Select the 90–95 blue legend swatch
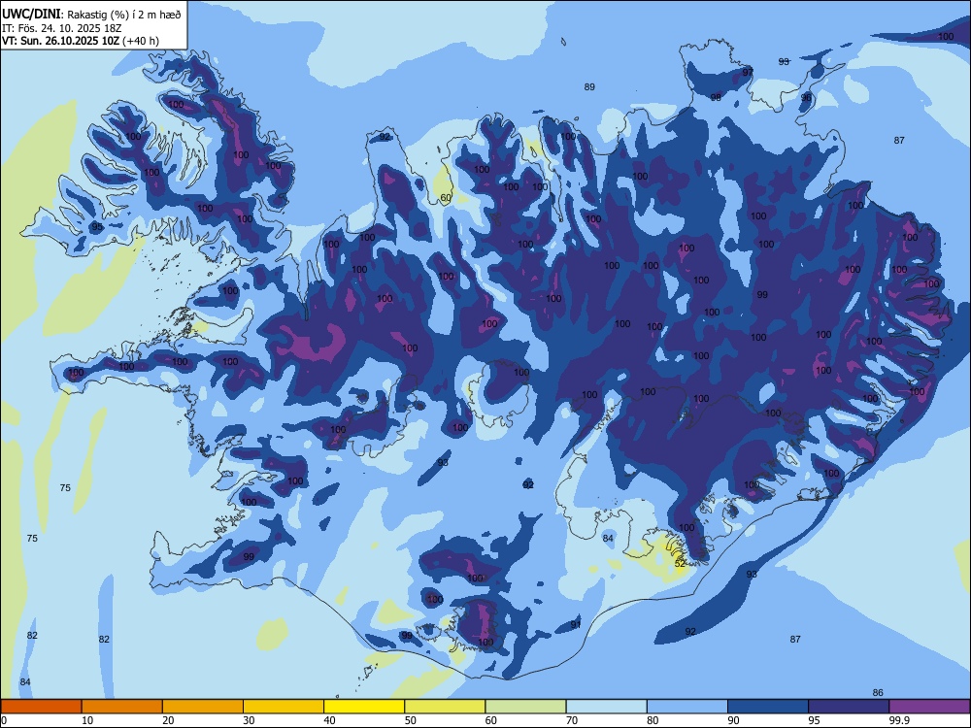This screenshot has width=971, height=728. pos(768,707)
